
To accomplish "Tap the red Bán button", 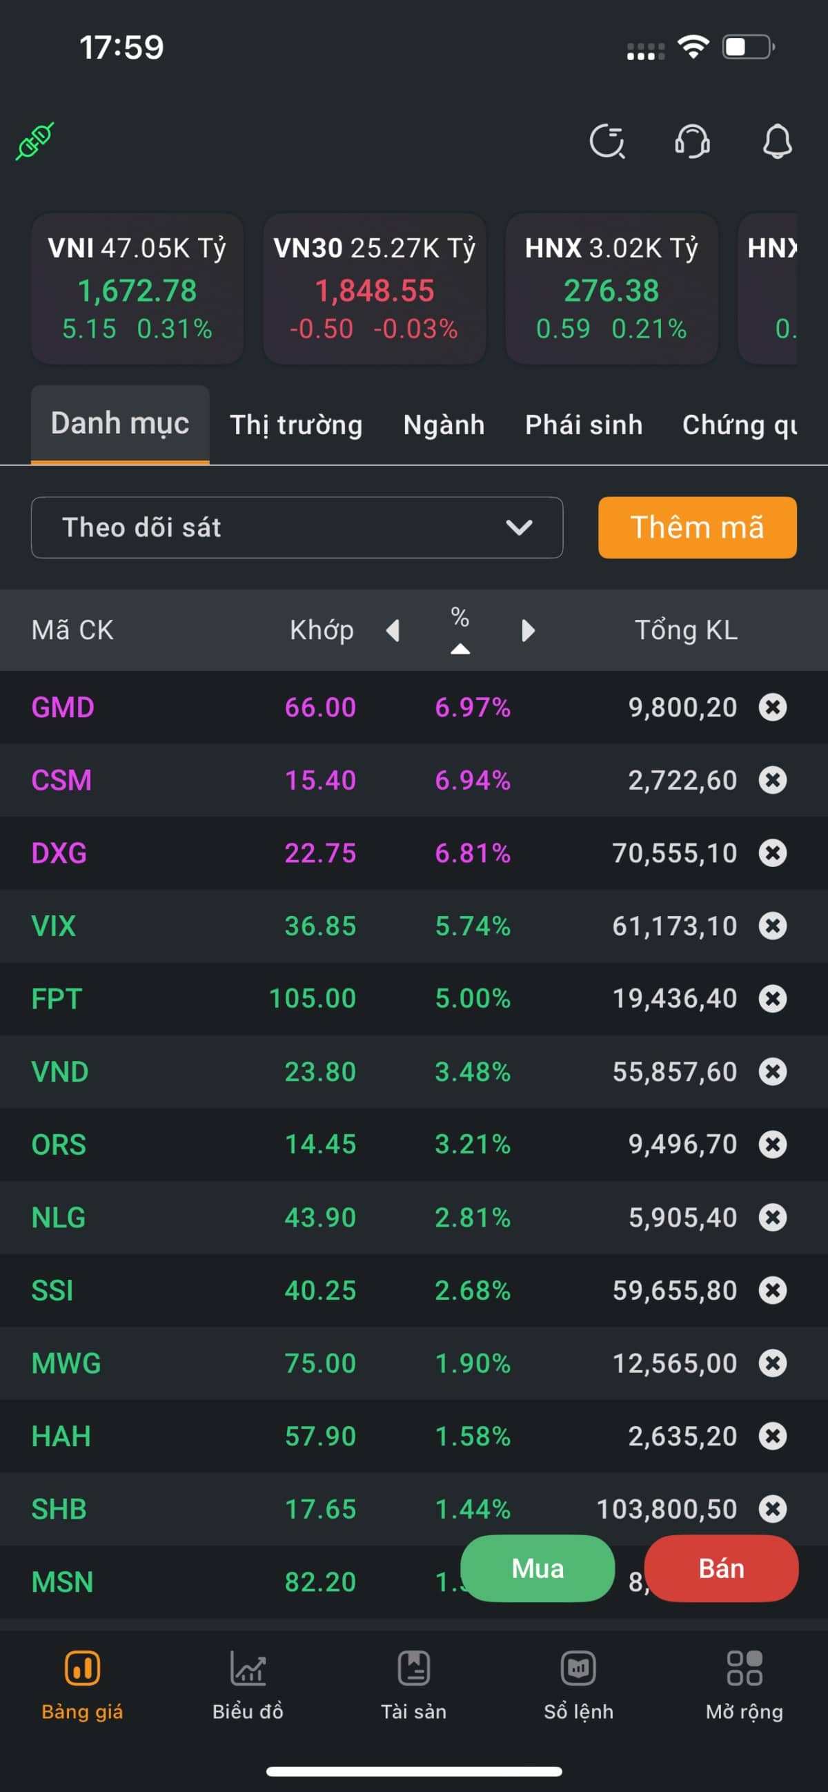I will click(x=721, y=1569).
